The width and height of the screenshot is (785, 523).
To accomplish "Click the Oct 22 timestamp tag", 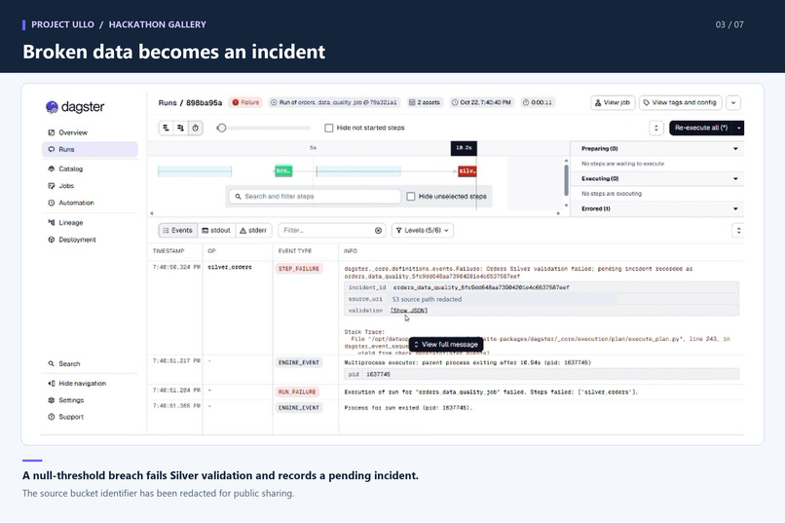I will pyautogui.click(x=481, y=102).
